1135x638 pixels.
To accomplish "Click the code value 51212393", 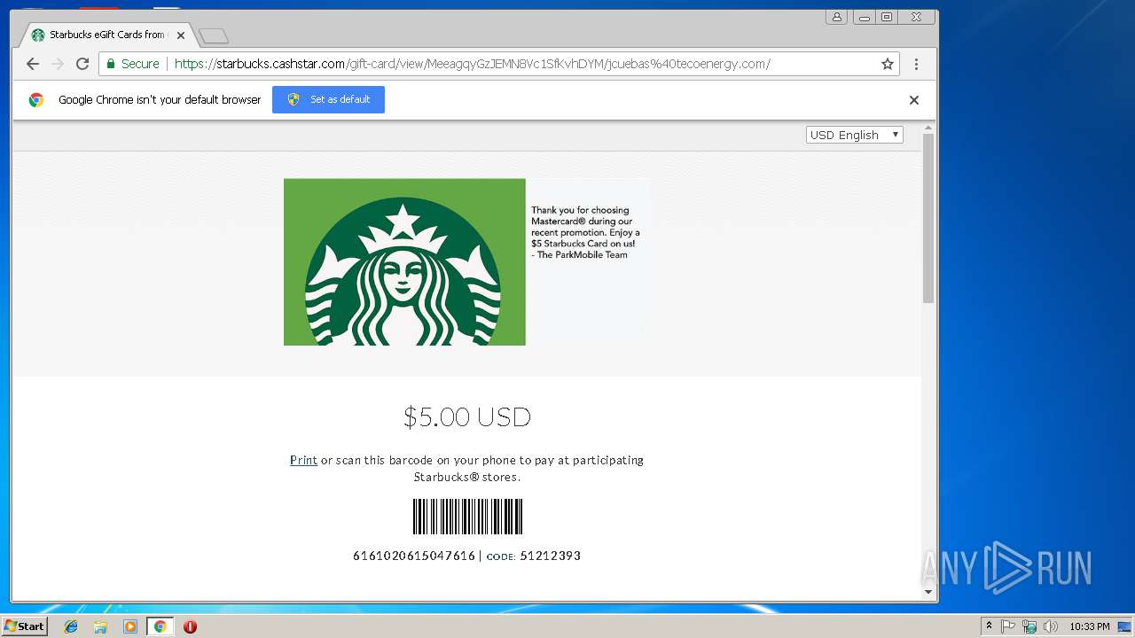I will pyautogui.click(x=551, y=556).
